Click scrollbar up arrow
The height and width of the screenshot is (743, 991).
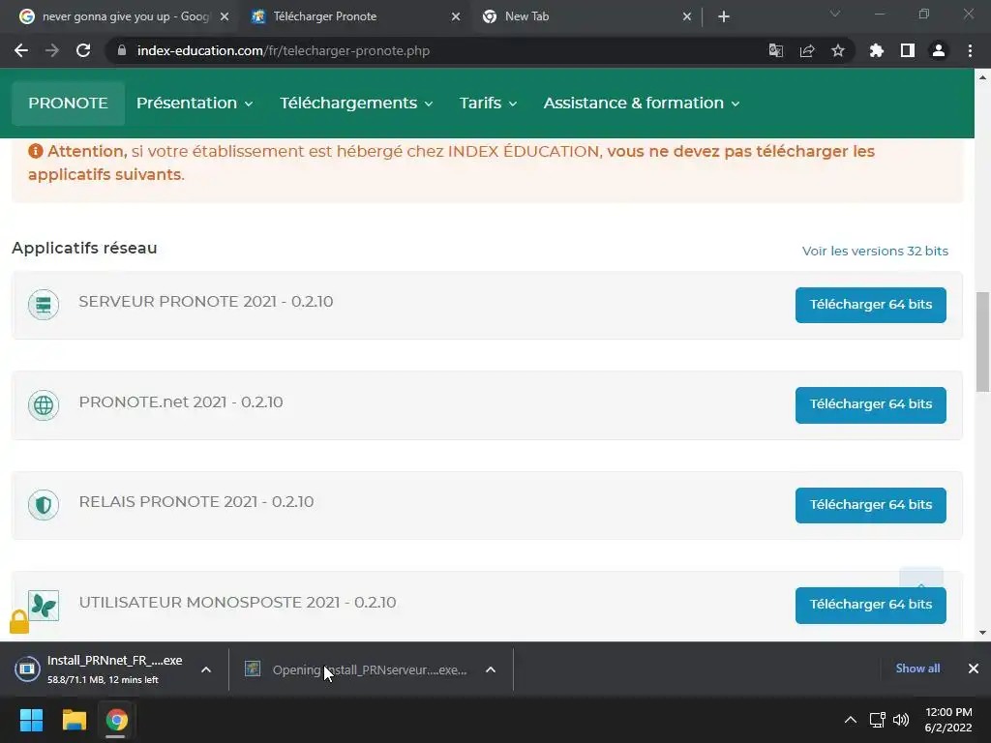click(x=983, y=77)
